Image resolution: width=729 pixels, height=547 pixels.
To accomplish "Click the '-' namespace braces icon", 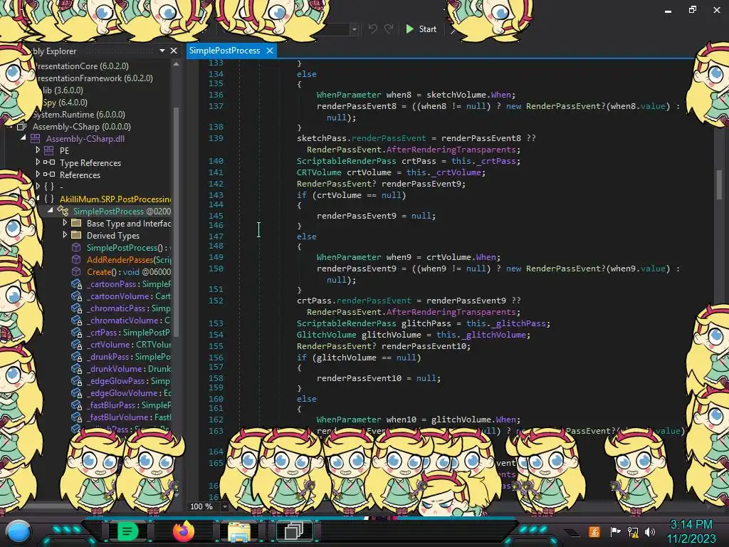I will (49, 187).
